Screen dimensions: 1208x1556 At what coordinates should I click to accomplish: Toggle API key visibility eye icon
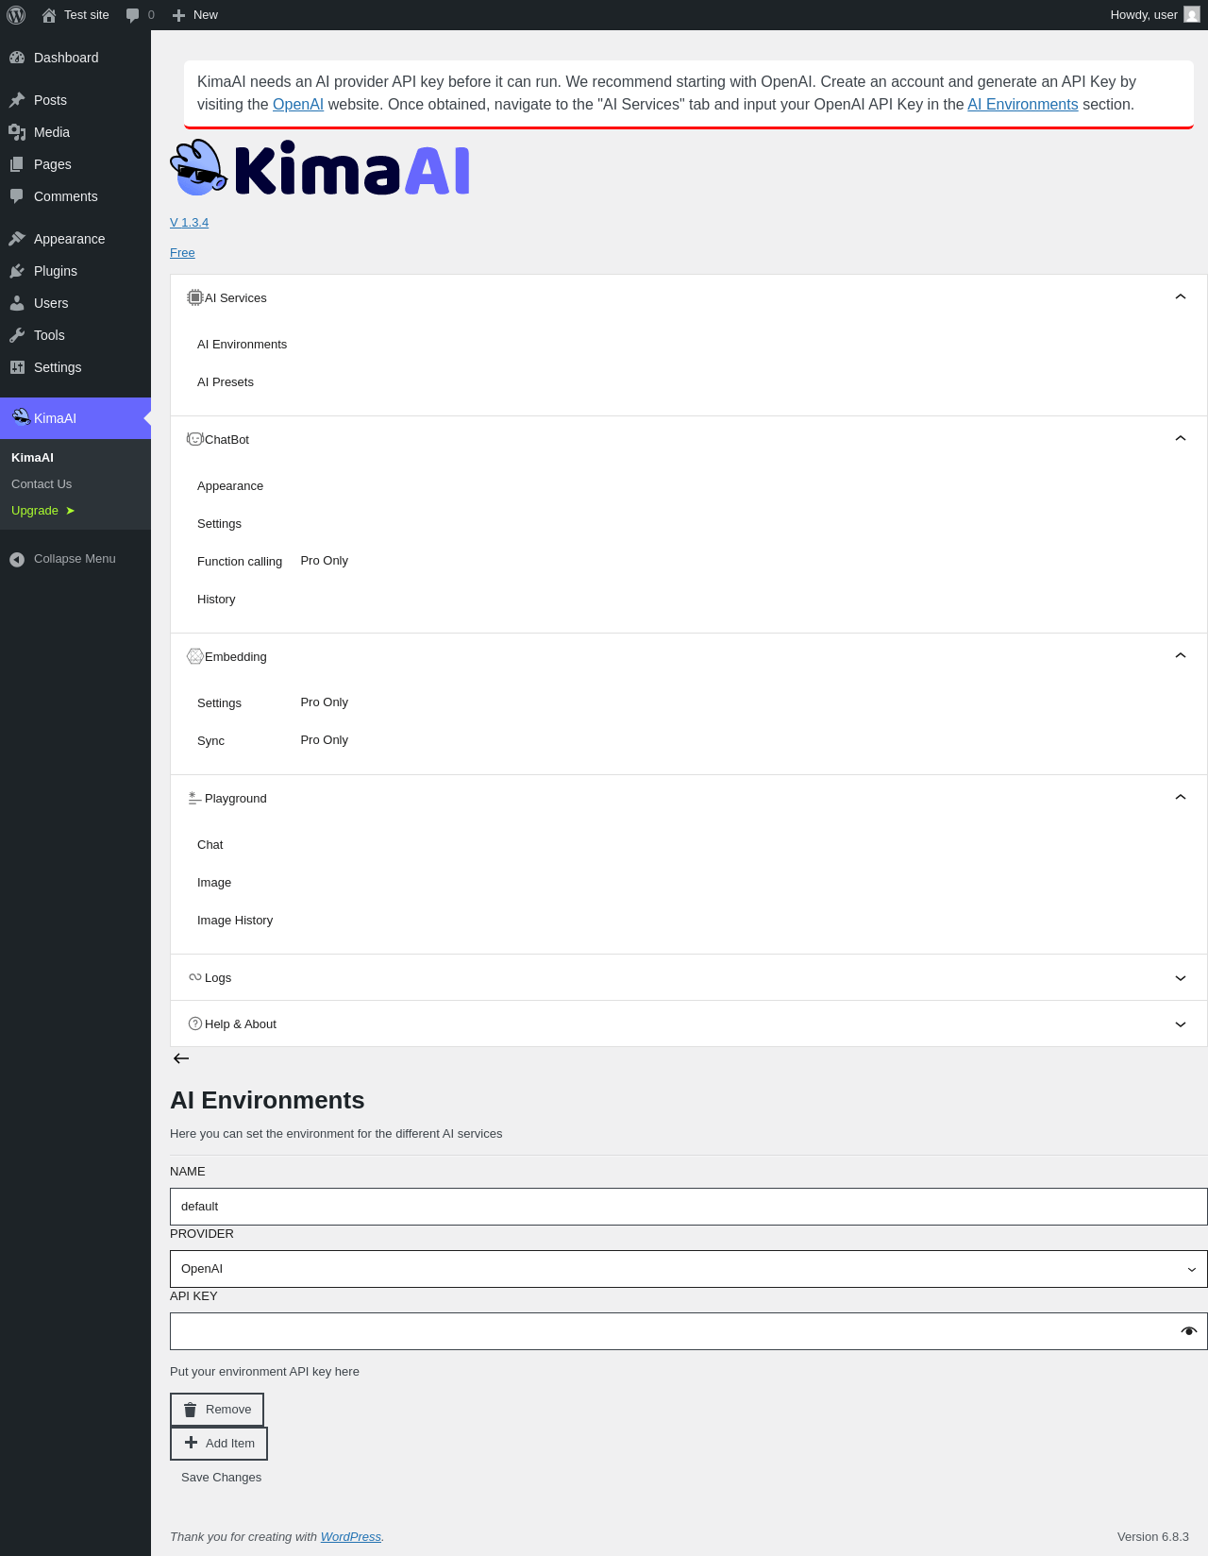(x=1189, y=1331)
